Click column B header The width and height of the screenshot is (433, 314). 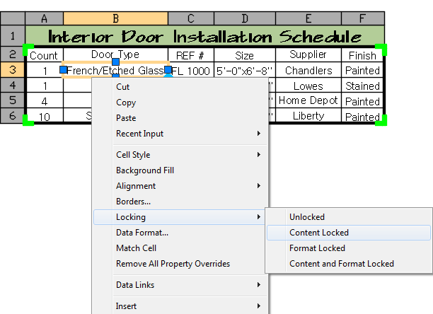(115, 18)
